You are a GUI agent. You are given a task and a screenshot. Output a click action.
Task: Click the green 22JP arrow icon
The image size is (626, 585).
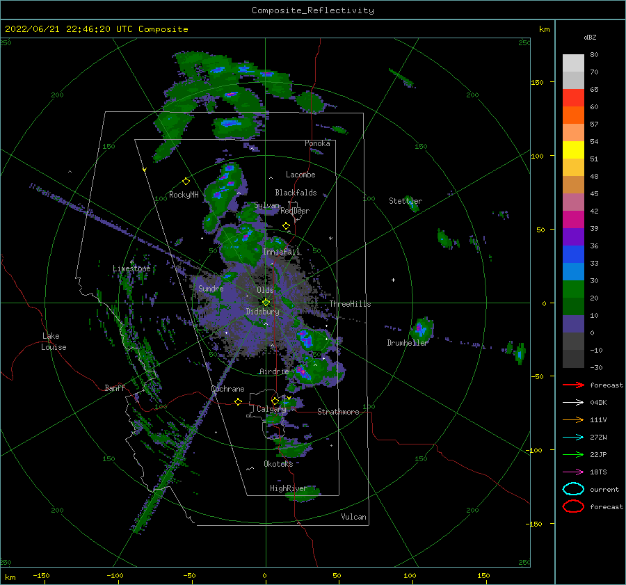point(573,454)
